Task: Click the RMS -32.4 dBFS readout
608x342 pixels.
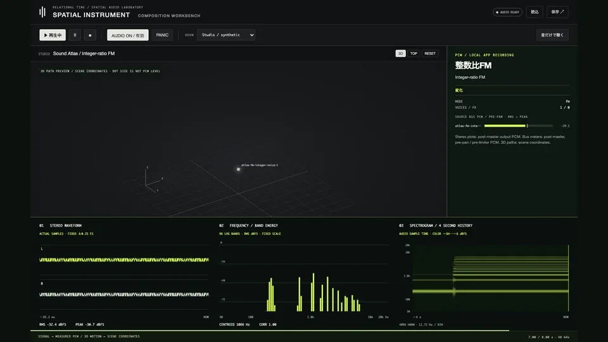Action: point(53,324)
